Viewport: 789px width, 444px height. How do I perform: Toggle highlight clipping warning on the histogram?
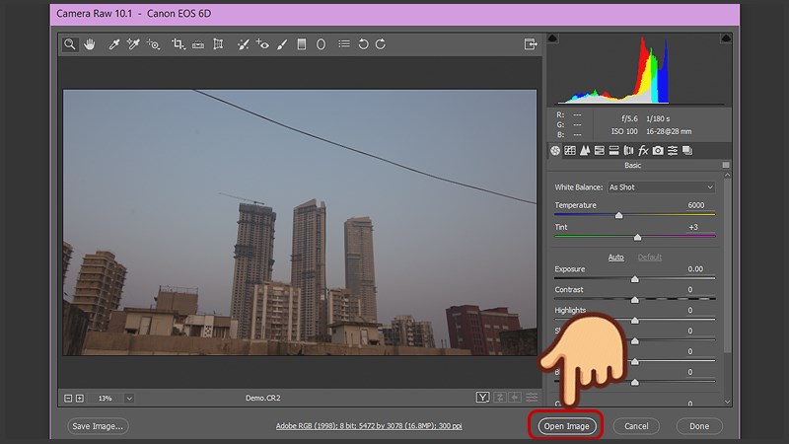click(726, 38)
